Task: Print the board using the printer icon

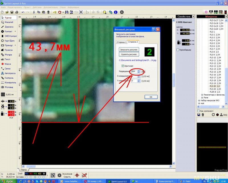Action: (17, 12)
